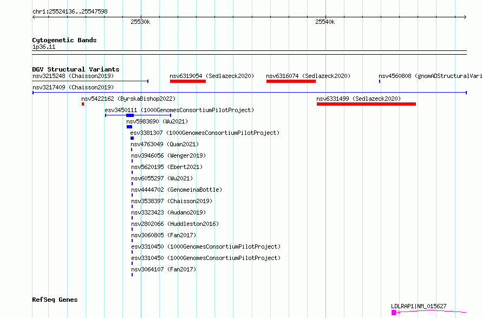Click the 25530k ruler tick label
Image resolution: width=482 pixels, height=318 pixels.
(140, 22)
